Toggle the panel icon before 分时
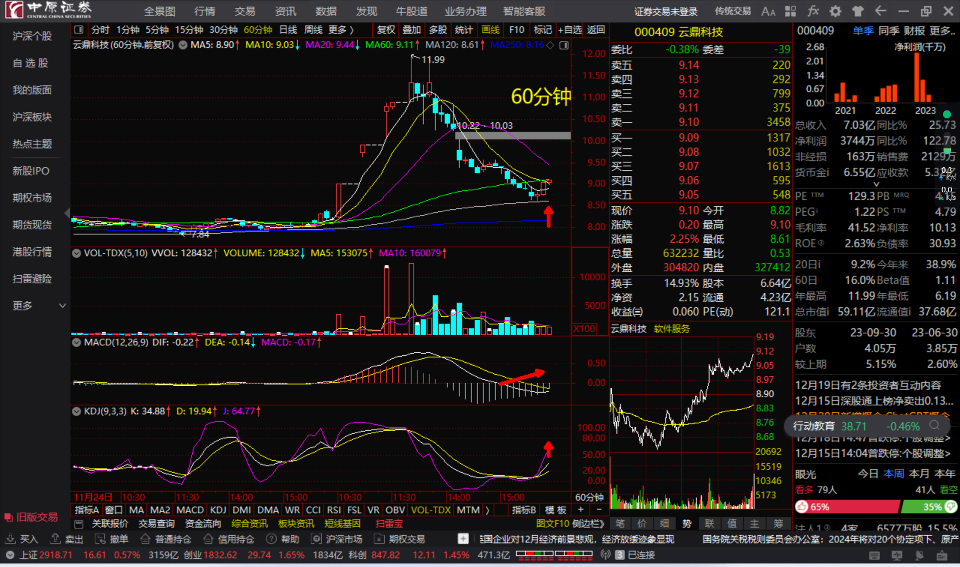Screen dimensions: 960x567 coord(78,30)
